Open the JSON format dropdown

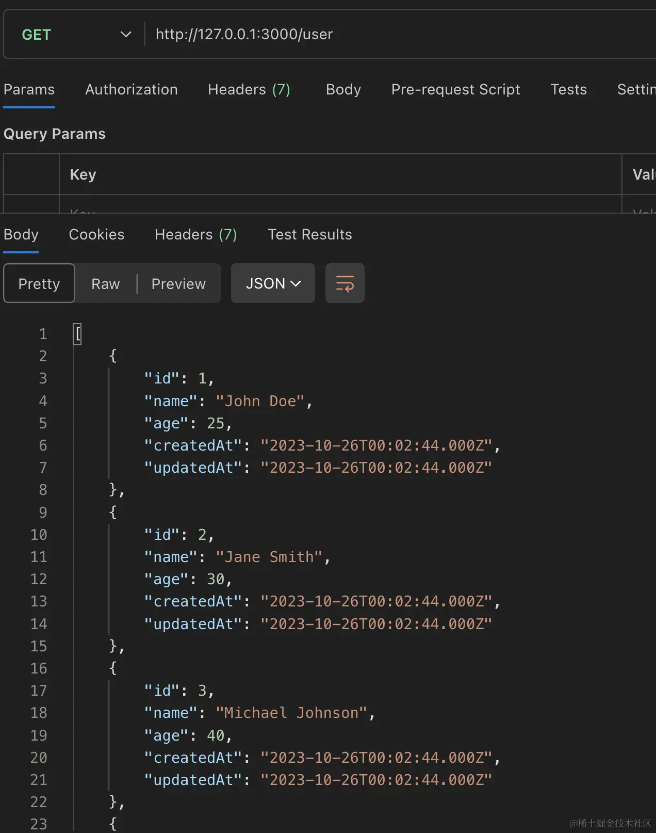click(x=273, y=283)
